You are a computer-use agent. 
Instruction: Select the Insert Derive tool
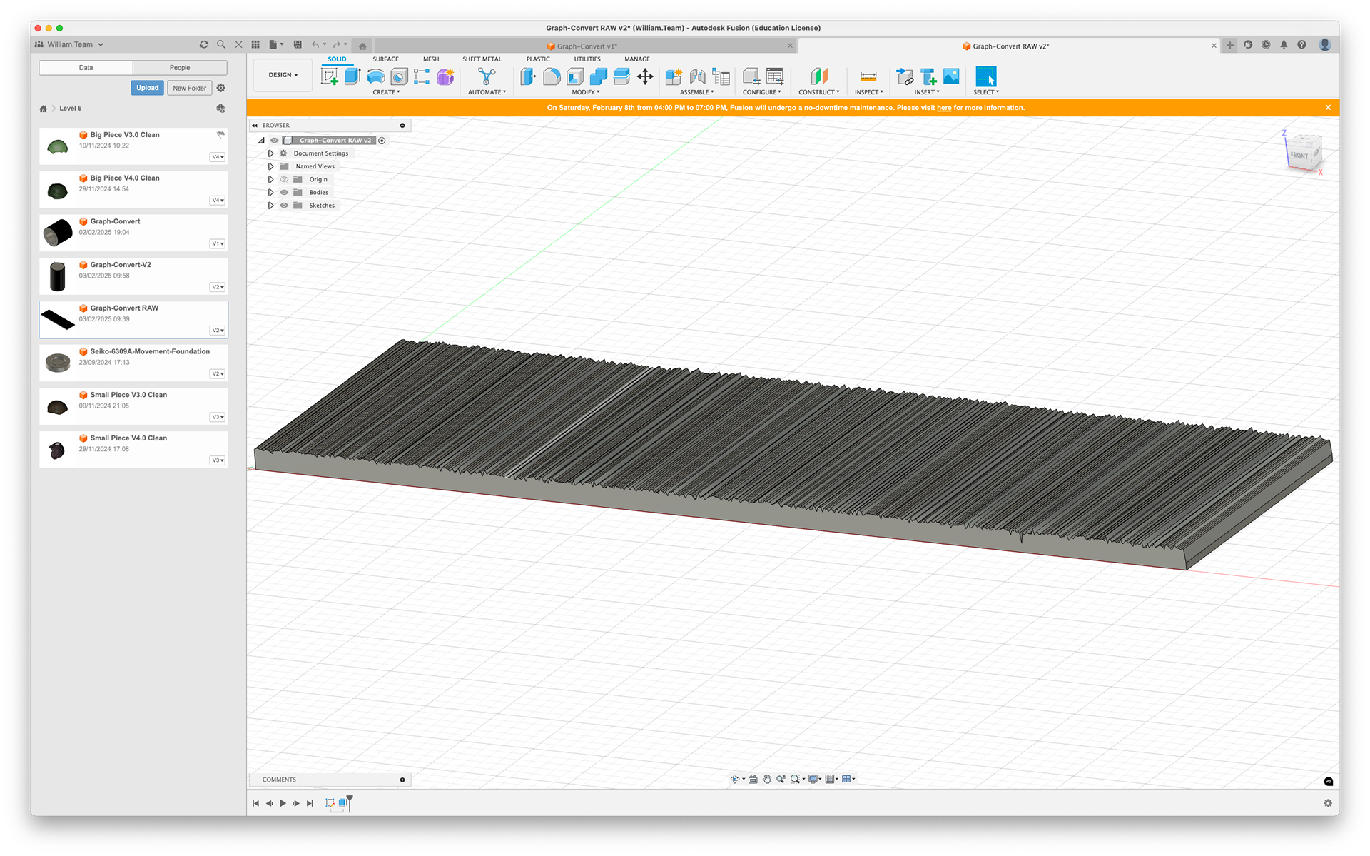coord(905,76)
